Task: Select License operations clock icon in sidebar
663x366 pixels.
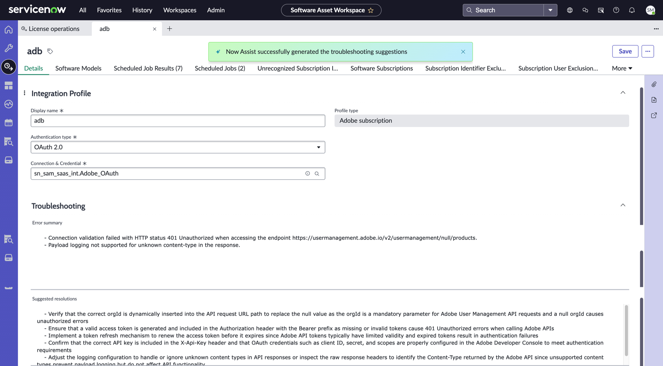Action: [x=8, y=67]
